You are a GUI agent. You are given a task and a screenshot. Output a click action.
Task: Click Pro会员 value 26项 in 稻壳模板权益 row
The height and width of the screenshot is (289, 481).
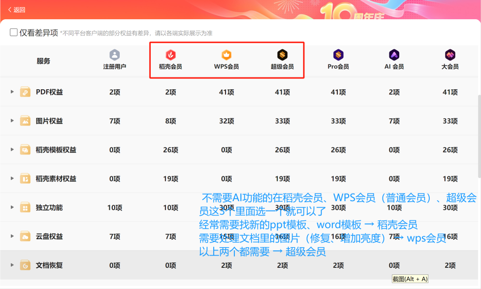(338, 150)
